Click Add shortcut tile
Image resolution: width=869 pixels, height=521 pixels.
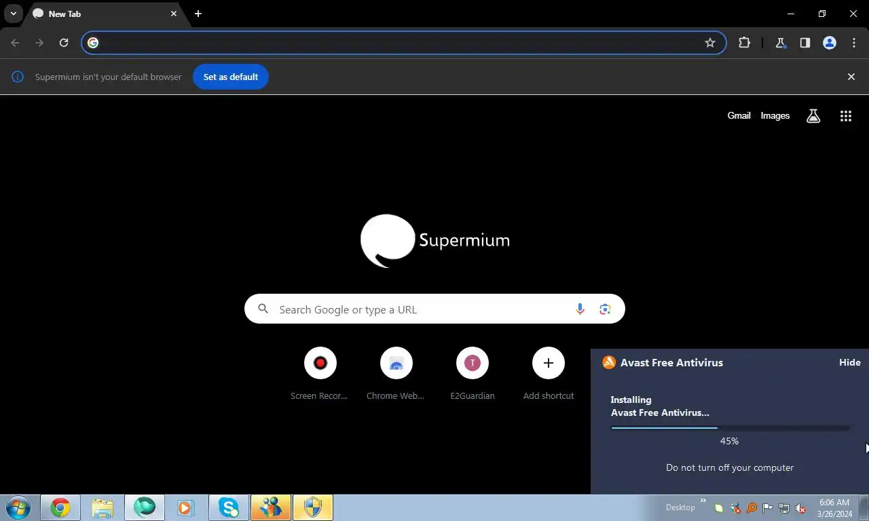549,374
